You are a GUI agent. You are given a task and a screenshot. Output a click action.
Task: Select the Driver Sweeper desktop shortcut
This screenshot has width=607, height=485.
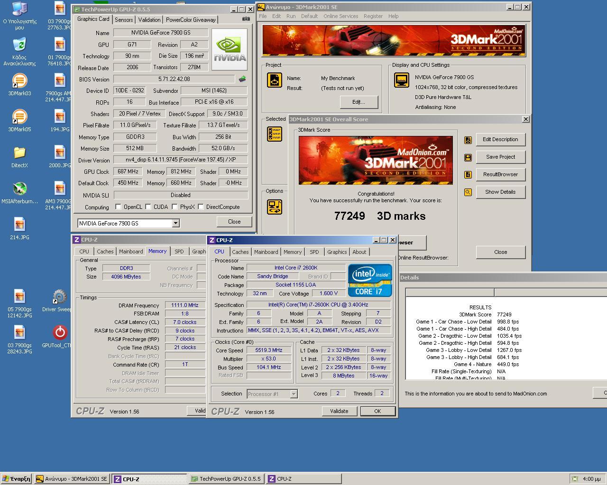point(59,301)
